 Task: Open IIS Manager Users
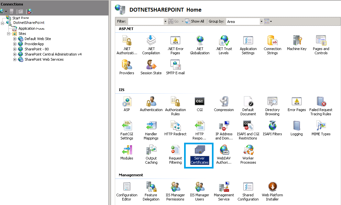click(x=200, y=191)
